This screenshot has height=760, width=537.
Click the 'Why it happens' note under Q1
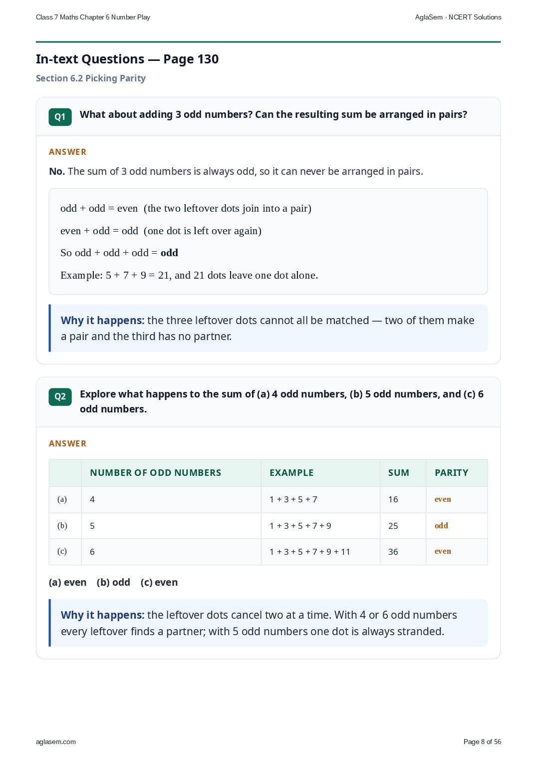268,328
